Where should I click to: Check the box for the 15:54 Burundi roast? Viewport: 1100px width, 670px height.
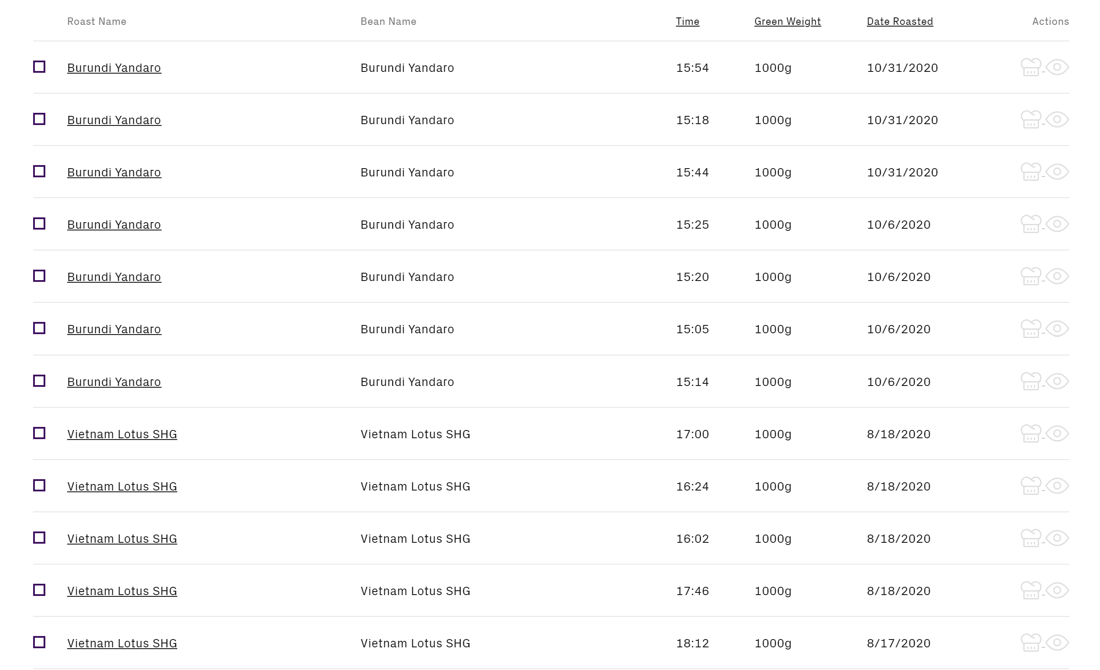coord(39,67)
